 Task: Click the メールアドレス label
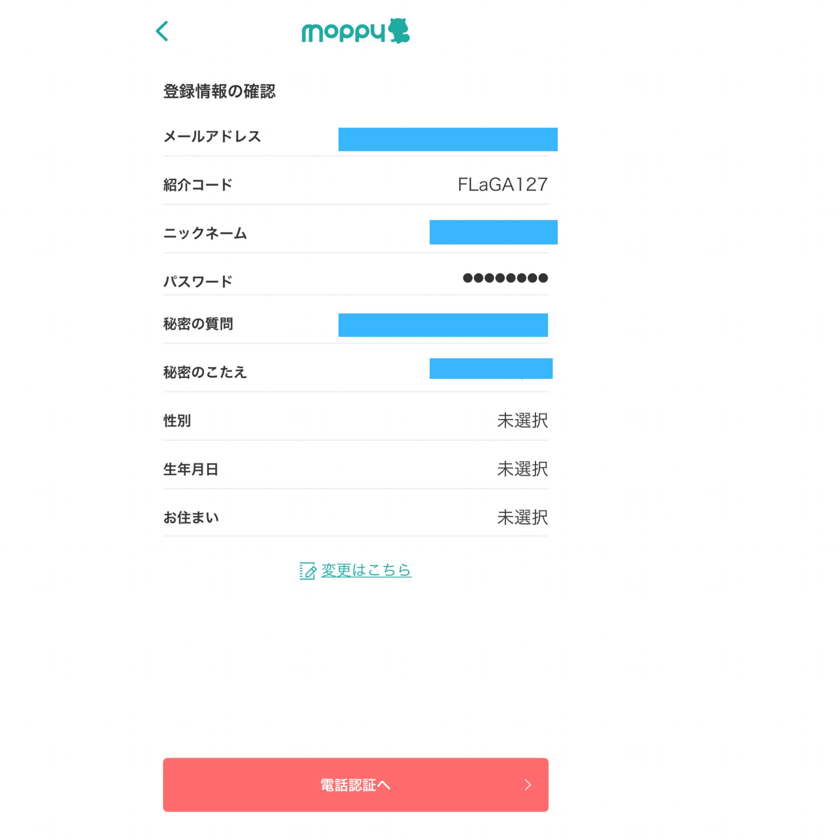point(212,136)
